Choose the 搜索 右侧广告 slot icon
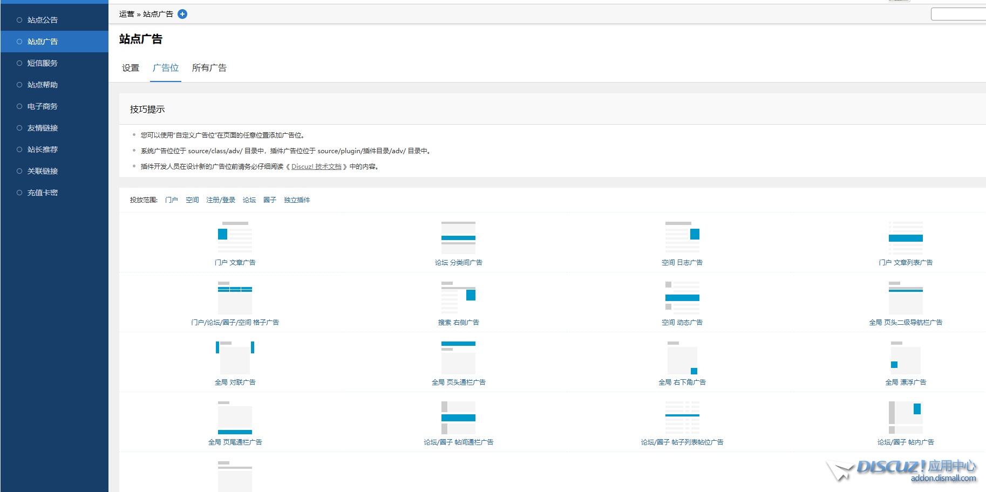The image size is (986, 492). 458,297
